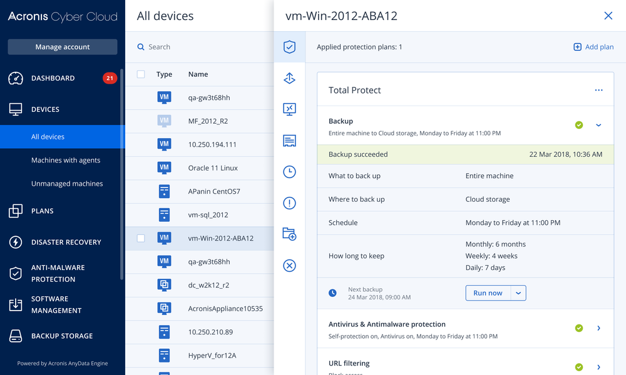The height and width of the screenshot is (375, 626).
Task: Open the Run now dropdown arrow
Action: click(518, 293)
